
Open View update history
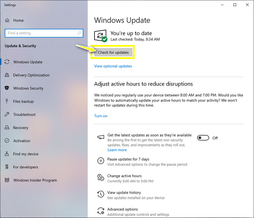point(124,193)
